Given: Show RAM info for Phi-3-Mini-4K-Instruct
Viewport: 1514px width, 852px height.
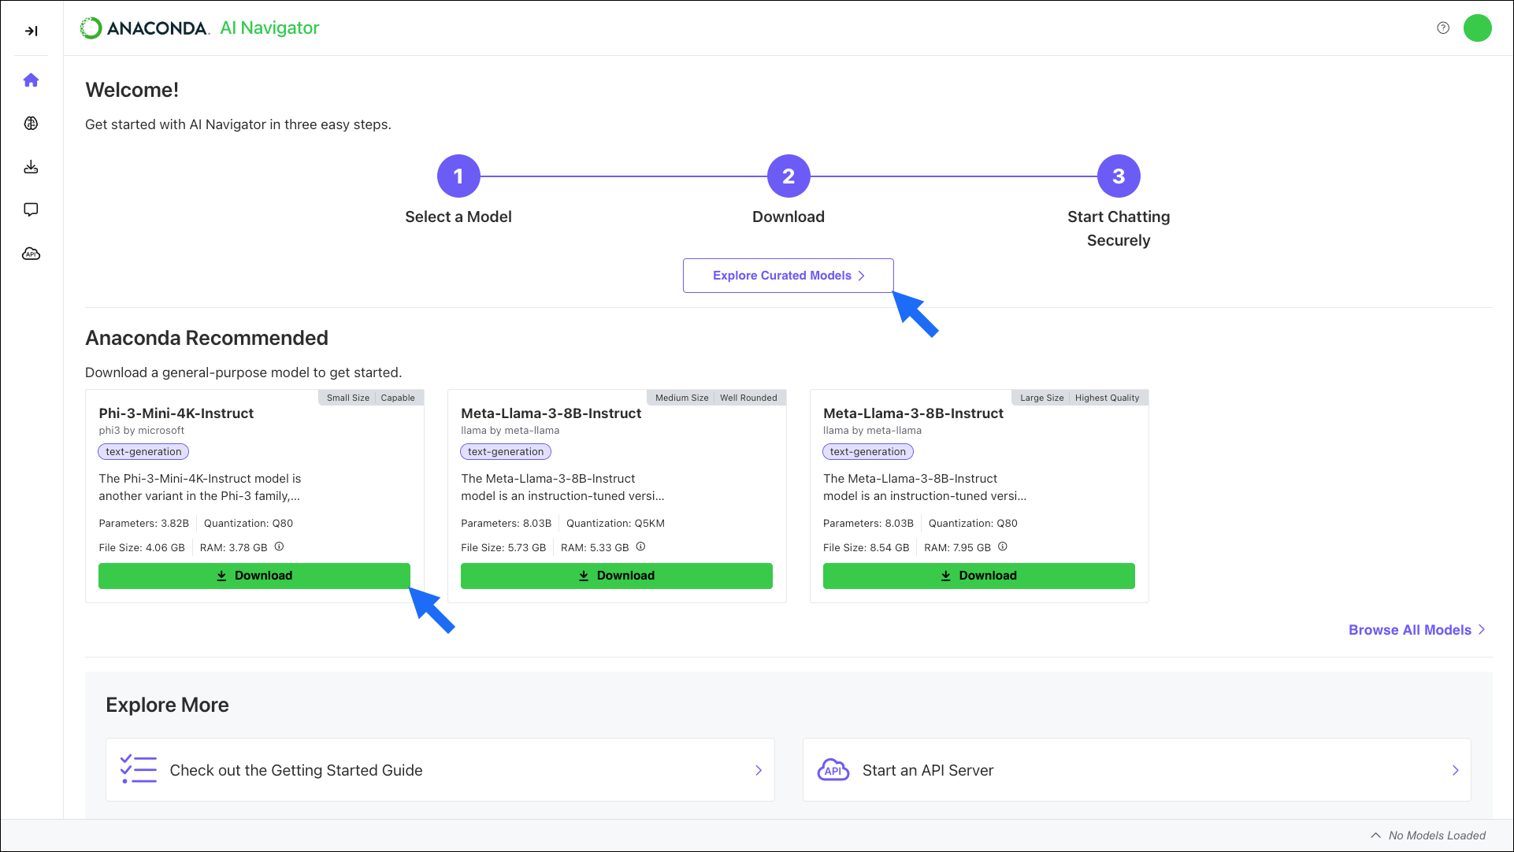Looking at the screenshot, I should click(279, 546).
